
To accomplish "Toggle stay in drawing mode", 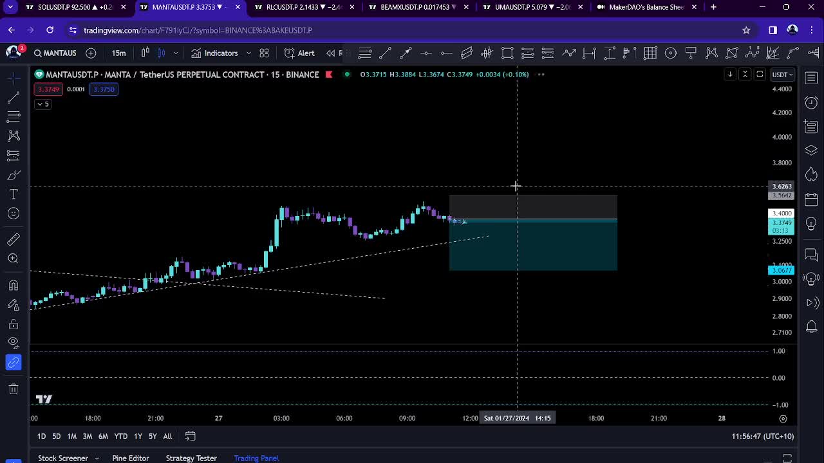I will [14, 305].
